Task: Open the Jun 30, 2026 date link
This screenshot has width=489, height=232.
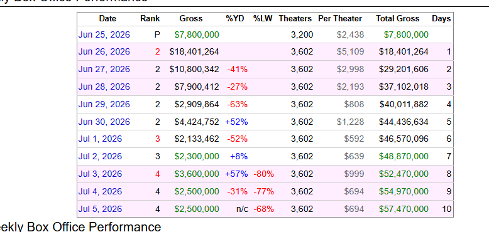Action: click(x=104, y=122)
